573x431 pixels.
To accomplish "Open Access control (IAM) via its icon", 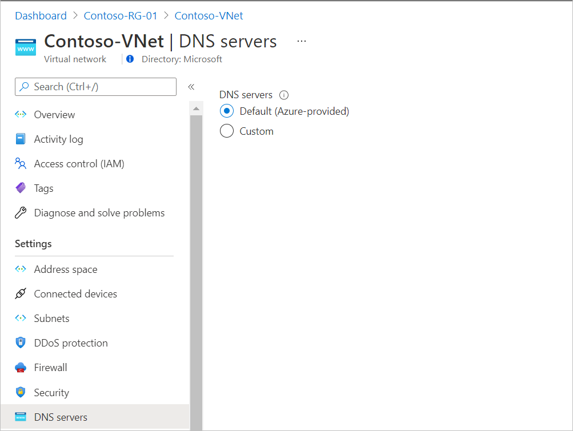I will [21, 163].
